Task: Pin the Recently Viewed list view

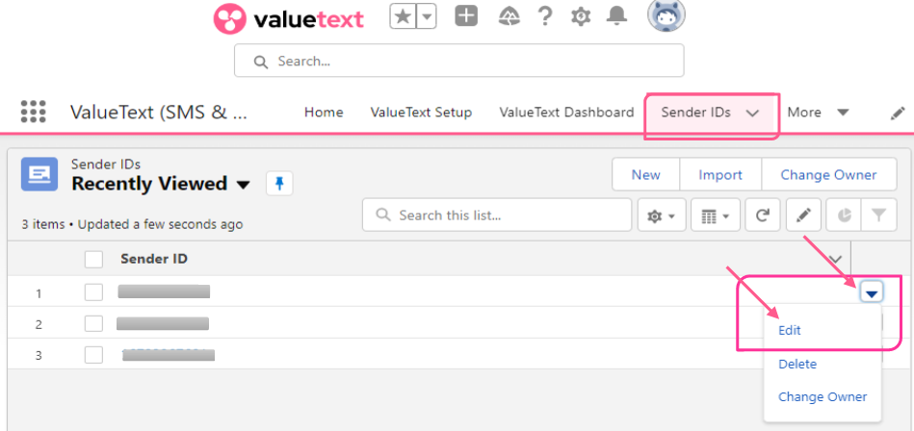Action: [279, 184]
